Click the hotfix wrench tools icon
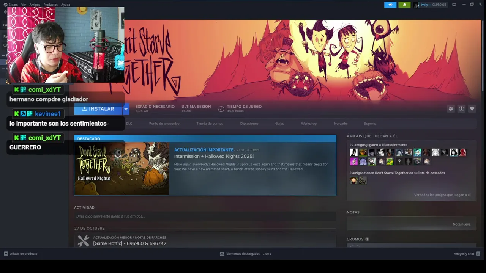 point(83,241)
